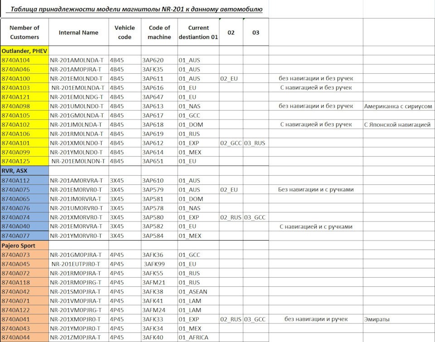The image size is (435, 342).
Task: Select part number cell 8740A101
Action: (x=24, y=143)
